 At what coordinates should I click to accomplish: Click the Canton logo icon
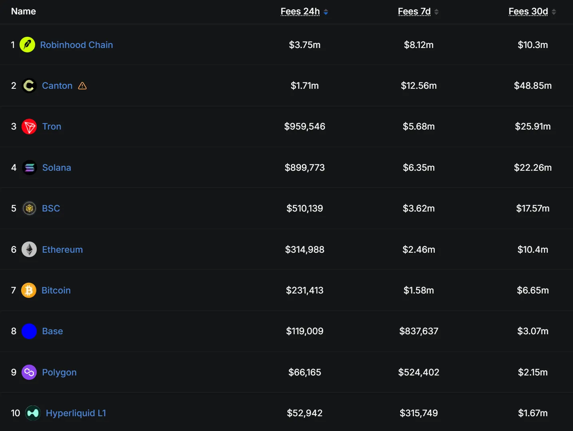click(29, 86)
